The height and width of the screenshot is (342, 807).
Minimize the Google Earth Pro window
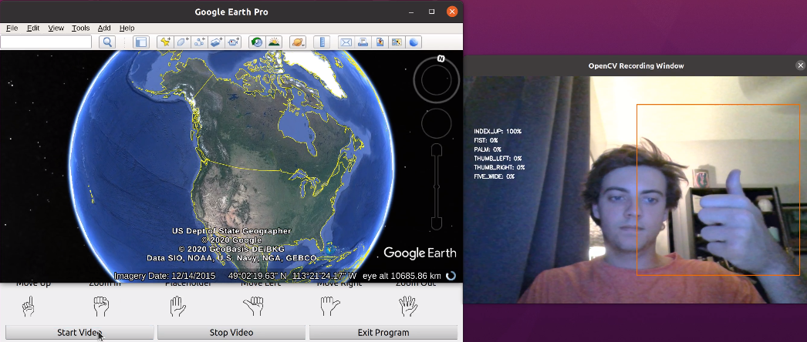(x=411, y=12)
